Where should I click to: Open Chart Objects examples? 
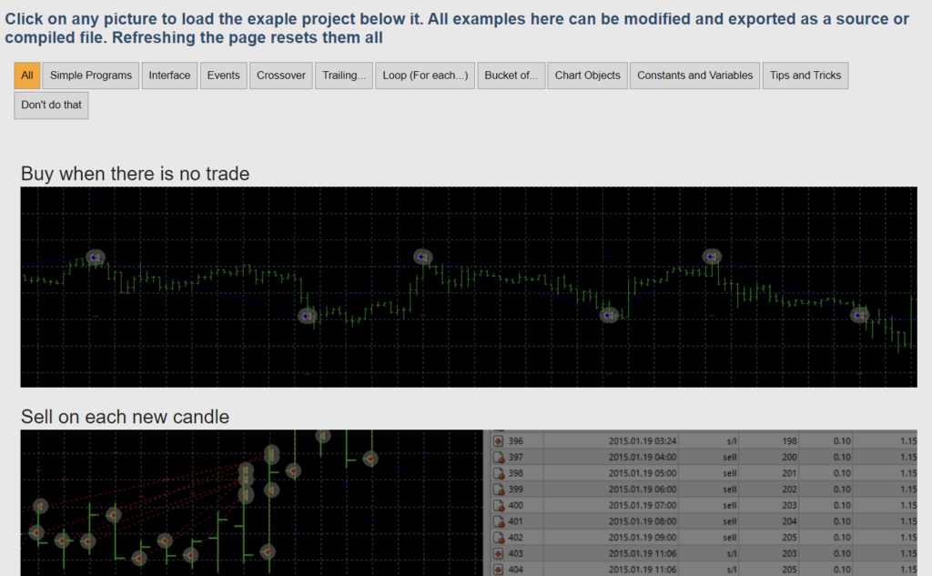click(587, 76)
